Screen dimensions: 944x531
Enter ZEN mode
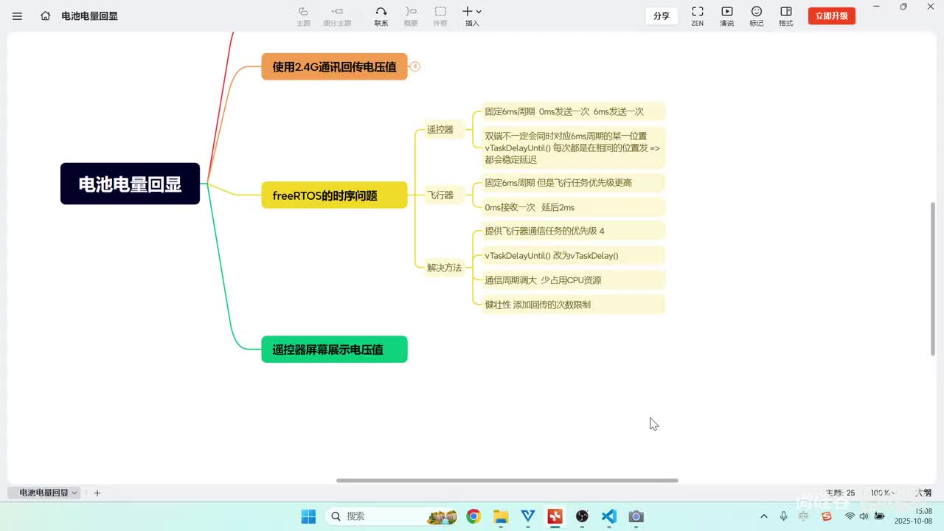point(697,16)
